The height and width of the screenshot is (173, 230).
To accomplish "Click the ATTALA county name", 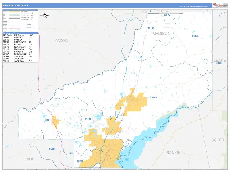I will 162,11.
